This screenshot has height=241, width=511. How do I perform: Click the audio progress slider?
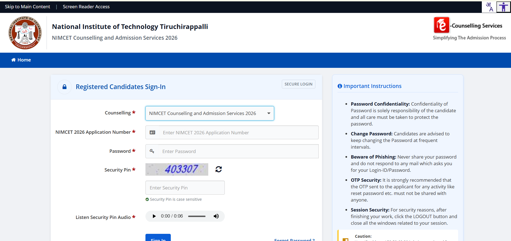tap(197, 216)
